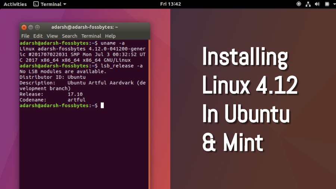
Task: Click the terminal title adarsh@adarsh-fossbytes: ~
Action: pyautogui.click(x=85, y=27)
